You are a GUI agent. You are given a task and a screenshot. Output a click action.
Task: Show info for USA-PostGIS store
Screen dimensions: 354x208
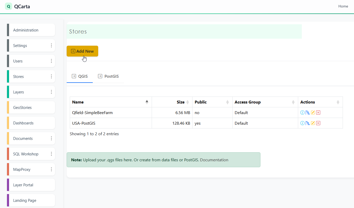click(302, 123)
